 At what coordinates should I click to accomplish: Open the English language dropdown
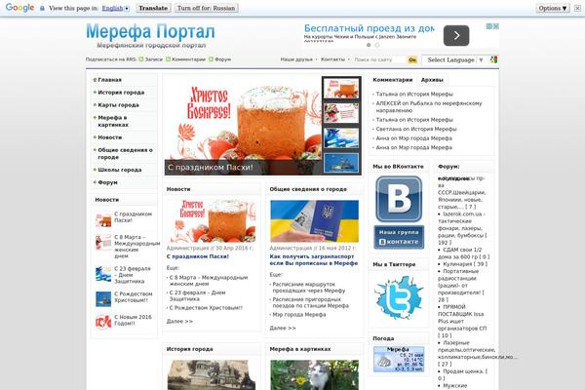pos(116,8)
